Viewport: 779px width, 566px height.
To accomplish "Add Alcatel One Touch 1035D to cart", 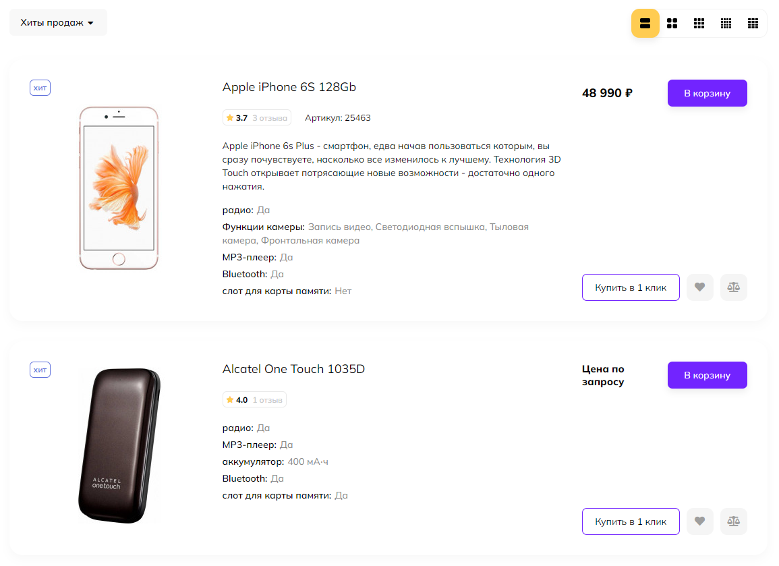I will click(707, 375).
